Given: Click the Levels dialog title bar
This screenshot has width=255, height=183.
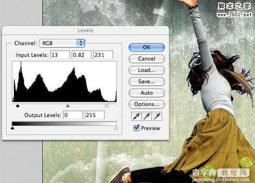Looking at the screenshot, I should coord(85,30).
